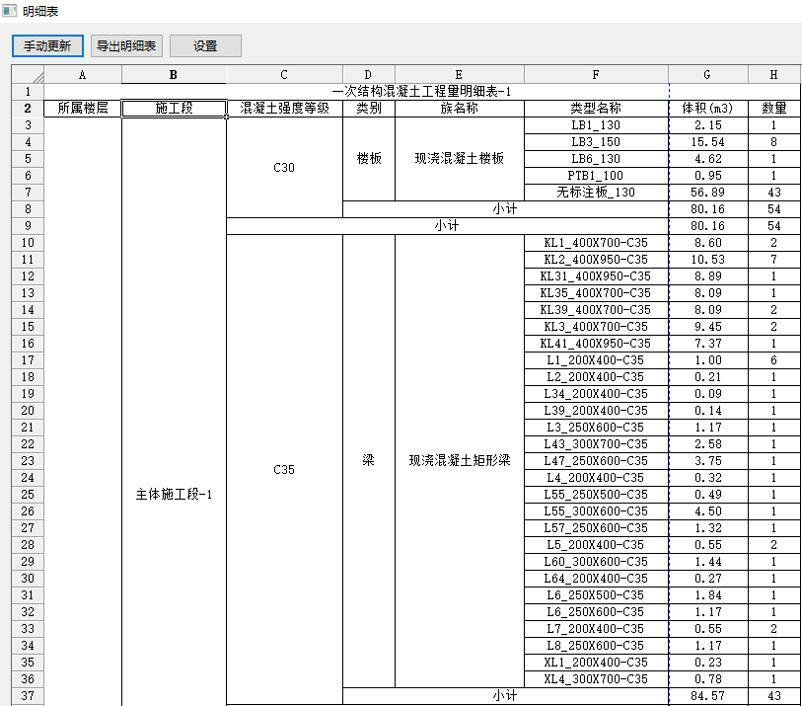
Task: Select the 梁 category cell
Action: click(x=369, y=461)
